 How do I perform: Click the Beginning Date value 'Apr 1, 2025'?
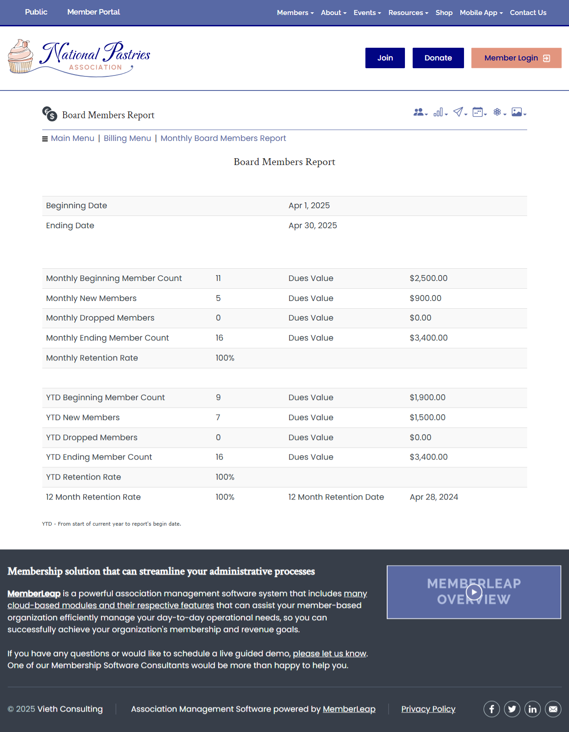[x=309, y=206]
